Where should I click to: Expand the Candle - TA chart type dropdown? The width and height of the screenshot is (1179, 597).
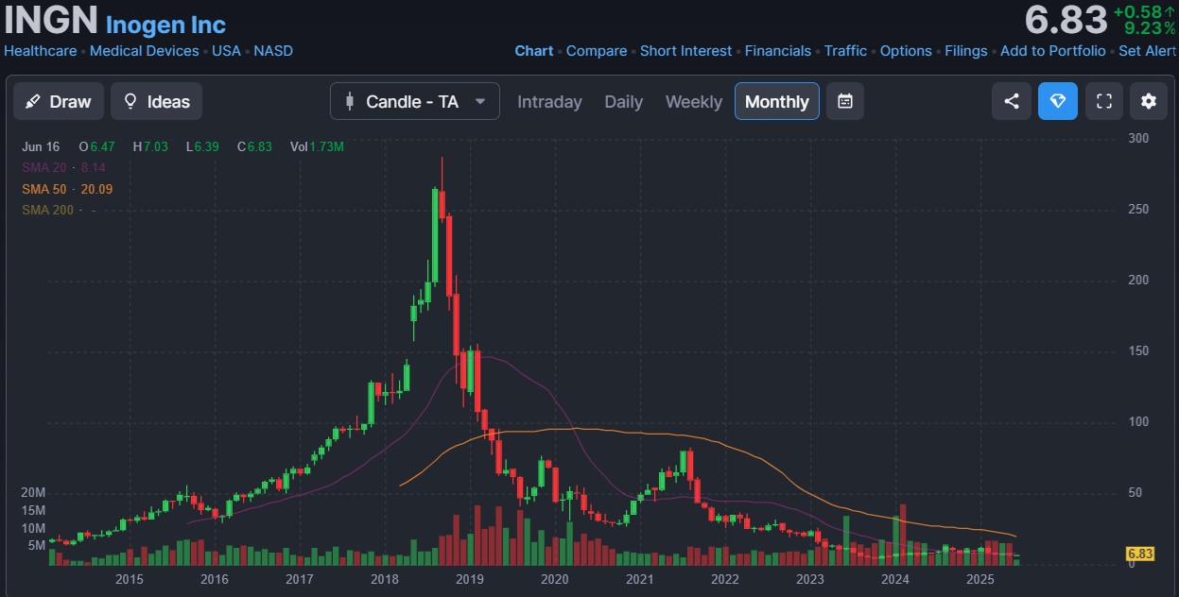(414, 101)
